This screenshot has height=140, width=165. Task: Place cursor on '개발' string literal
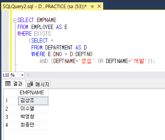139,61
